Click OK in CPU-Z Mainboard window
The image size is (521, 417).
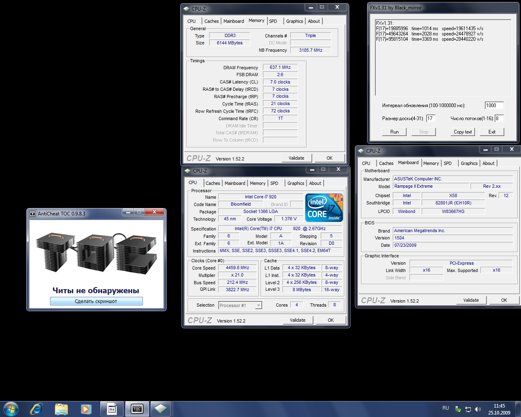(x=504, y=300)
